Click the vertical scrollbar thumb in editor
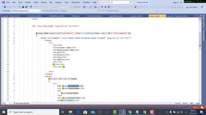The height and width of the screenshot is (115, 206). click(x=200, y=41)
